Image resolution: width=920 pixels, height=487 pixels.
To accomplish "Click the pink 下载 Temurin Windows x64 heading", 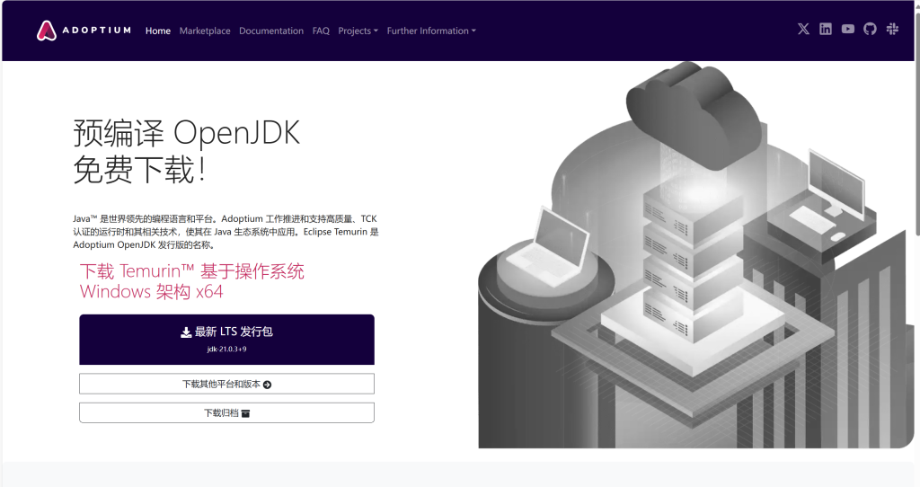I will pyautogui.click(x=191, y=281).
